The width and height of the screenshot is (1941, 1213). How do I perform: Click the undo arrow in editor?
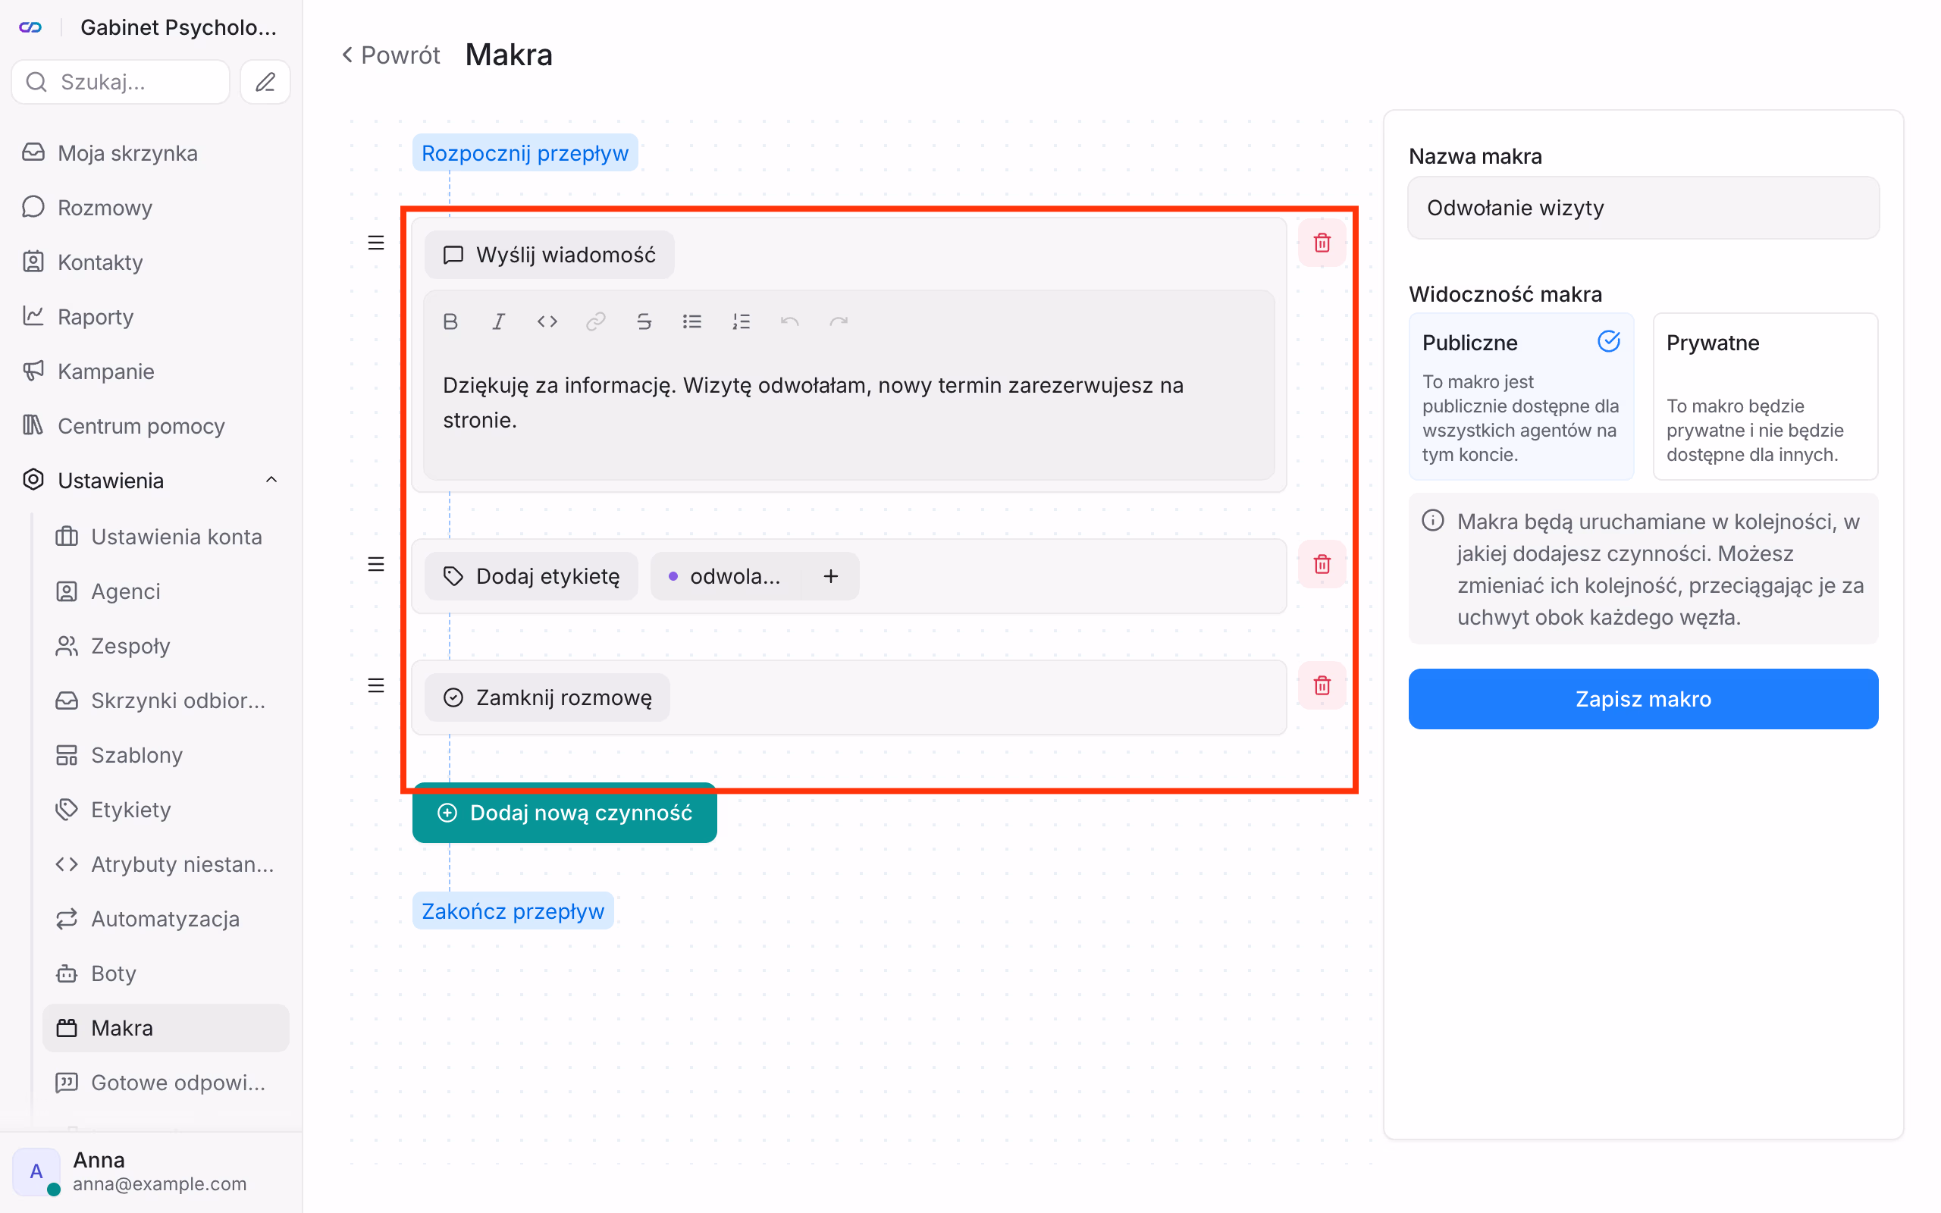pyautogui.click(x=789, y=321)
